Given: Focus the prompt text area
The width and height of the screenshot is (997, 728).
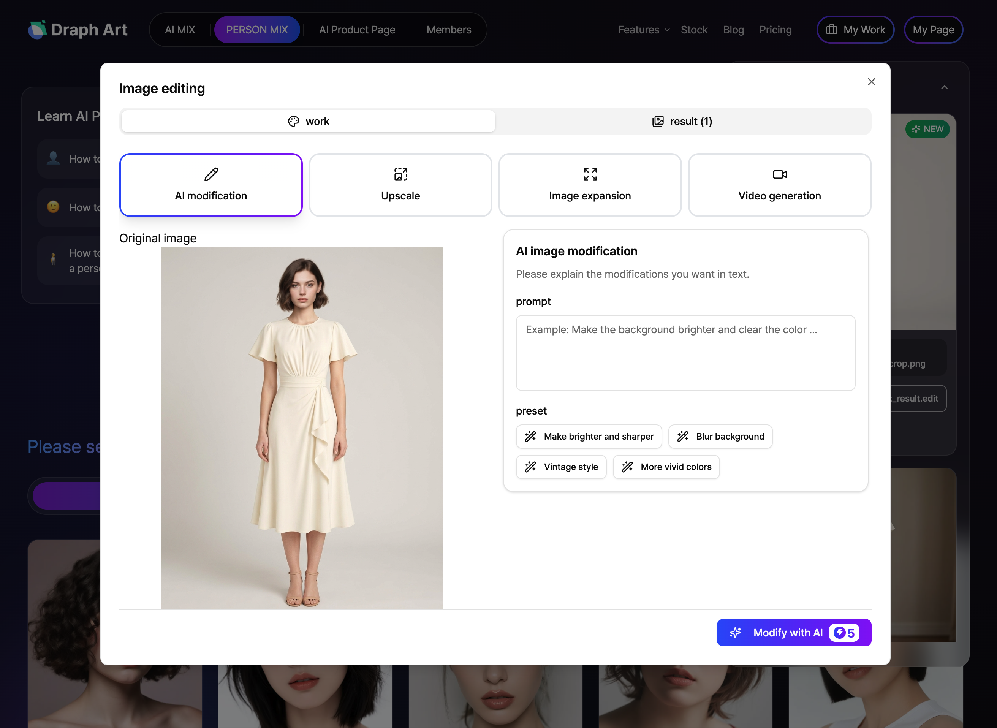Looking at the screenshot, I should (x=685, y=353).
